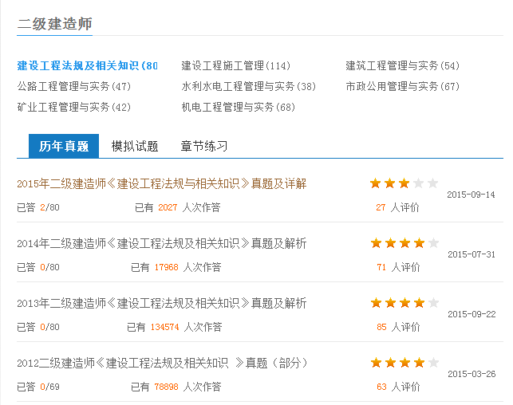Click the star rating of the 2015 exam
The height and width of the screenshot is (405, 513).
[x=404, y=183]
